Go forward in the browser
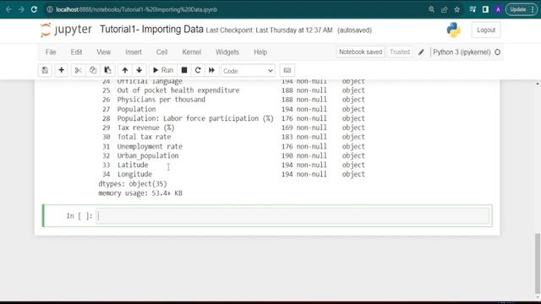 [21, 9]
